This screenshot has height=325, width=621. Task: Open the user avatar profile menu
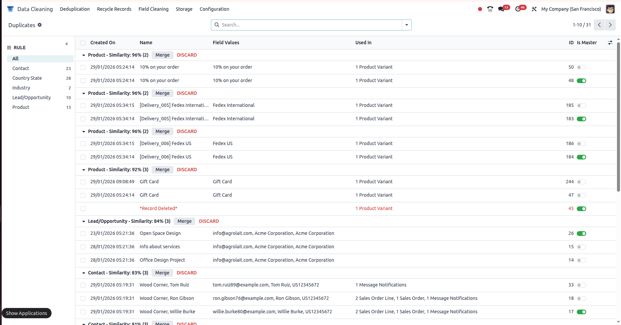click(x=610, y=9)
